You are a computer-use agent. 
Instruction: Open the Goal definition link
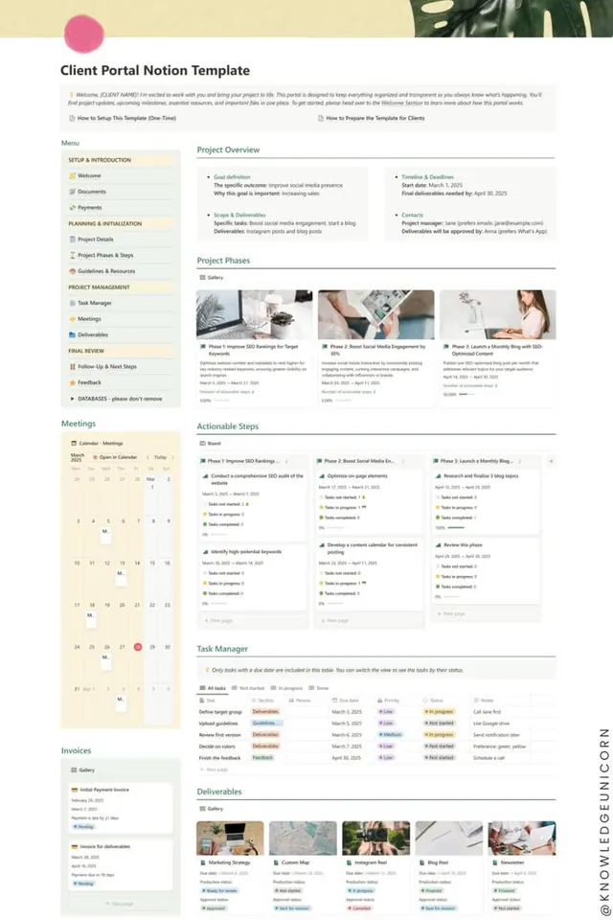(232, 176)
